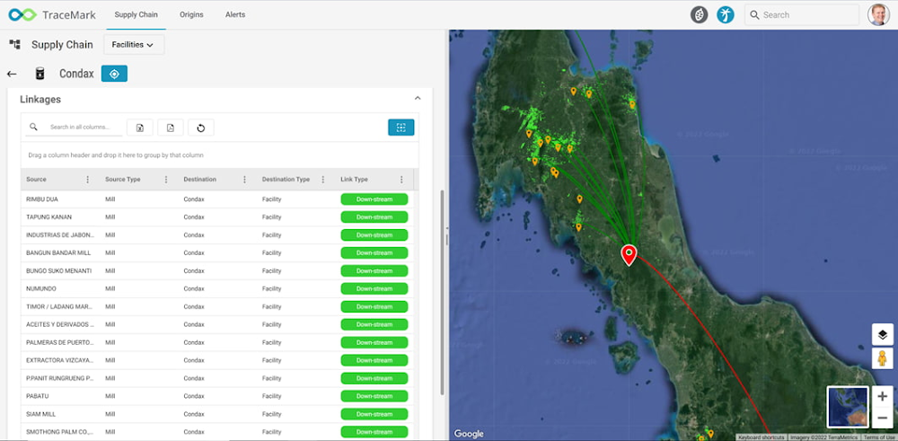
Task: Click the Supply Chain hierarchy icon
Action: pos(15,44)
